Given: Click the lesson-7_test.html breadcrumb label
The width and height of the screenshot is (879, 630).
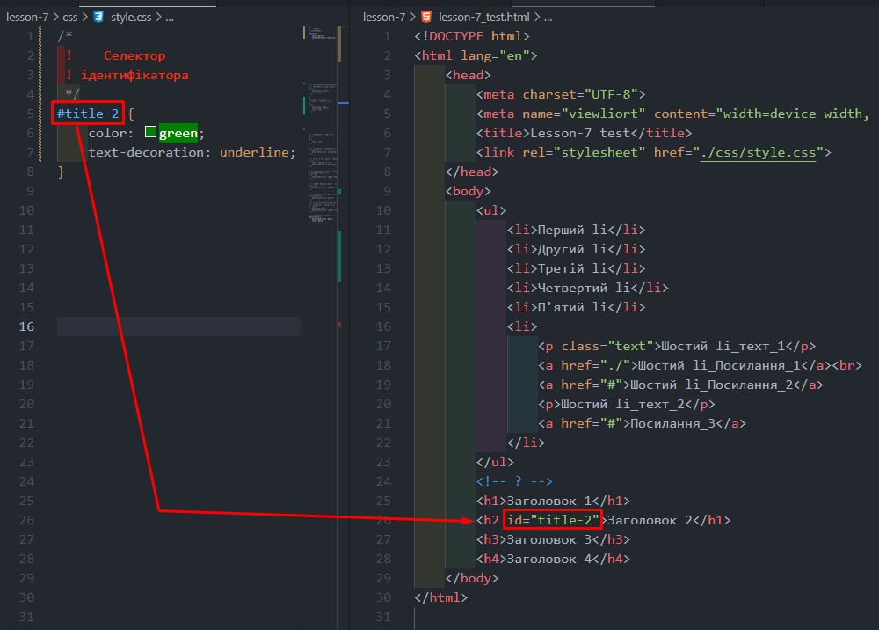Looking at the screenshot, I should pos(483,18).
